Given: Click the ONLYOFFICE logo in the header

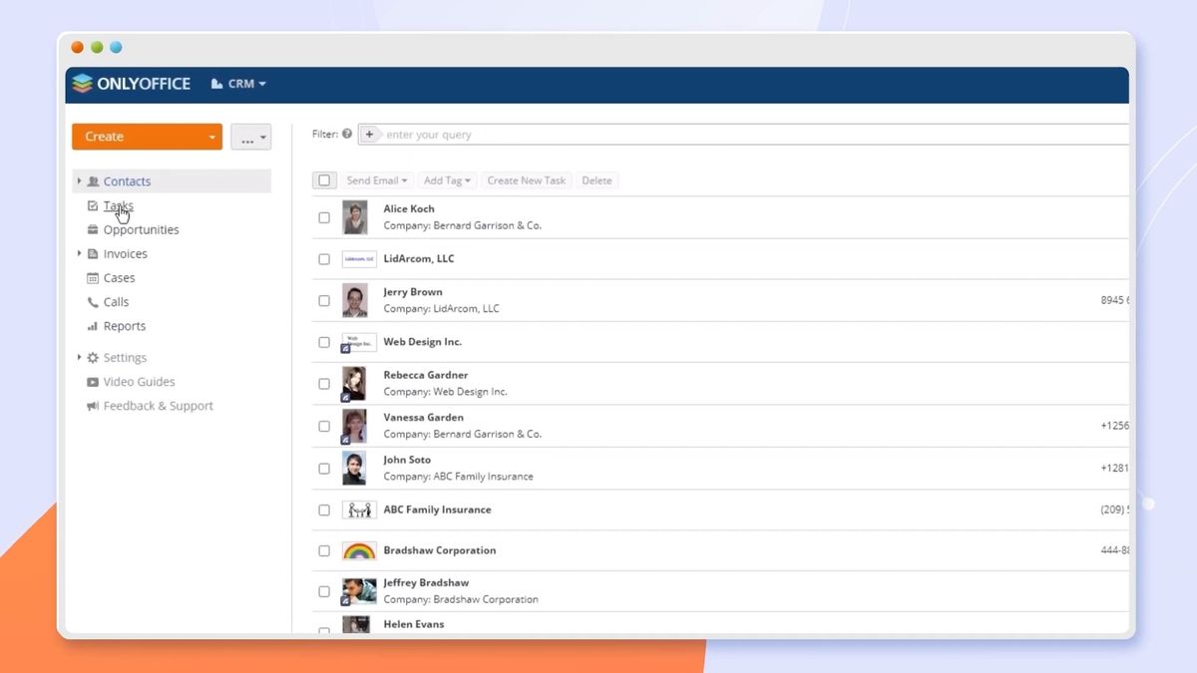Looking at the screenshot, I should (x=132, y=84).
